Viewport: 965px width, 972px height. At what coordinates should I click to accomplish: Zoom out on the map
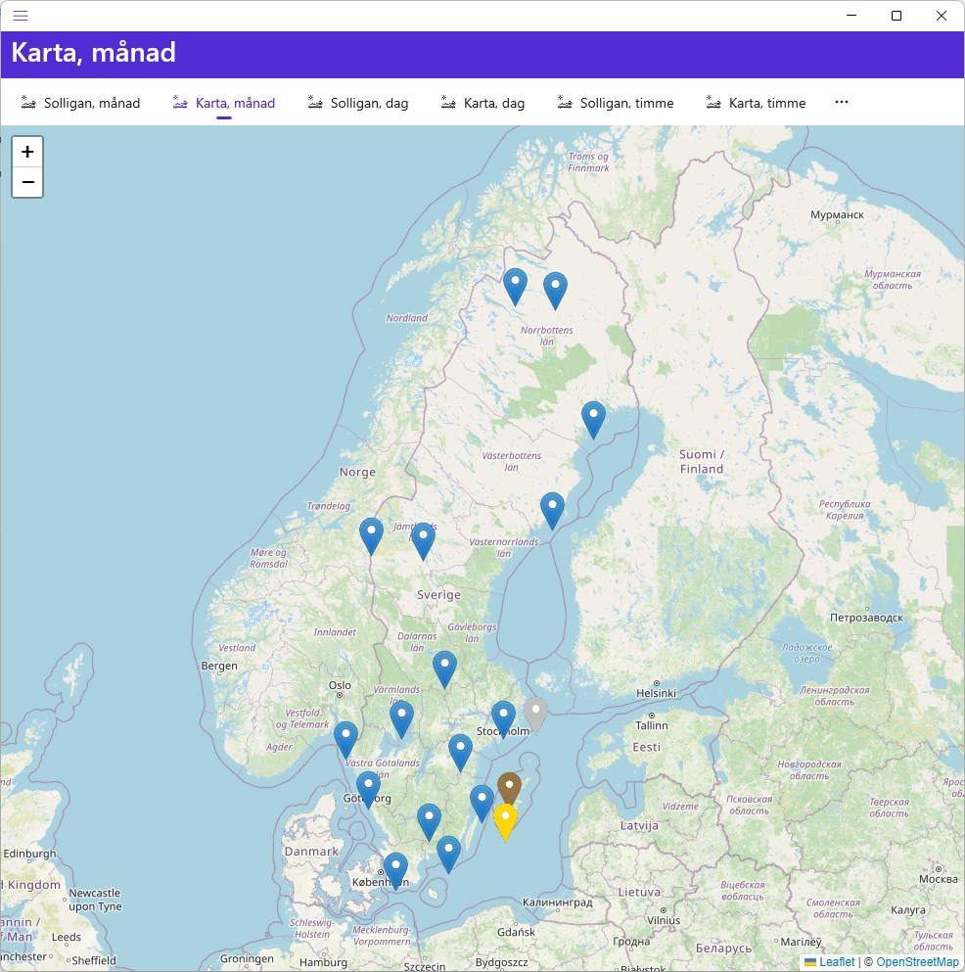[x=27, y=182]
